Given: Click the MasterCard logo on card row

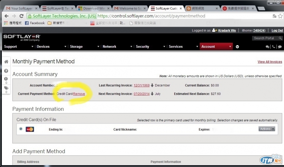Looking at the screenshot, I should point(30,129).
